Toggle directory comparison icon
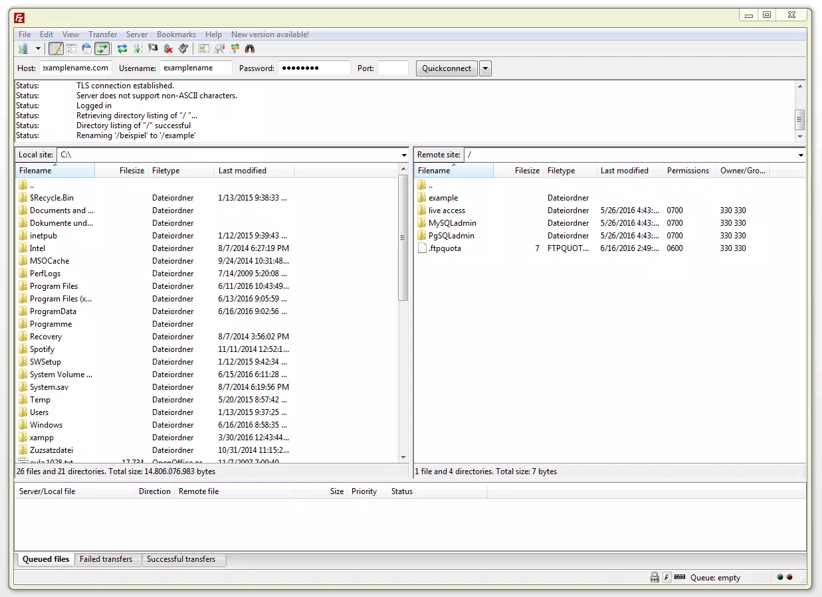 [219, 48]
